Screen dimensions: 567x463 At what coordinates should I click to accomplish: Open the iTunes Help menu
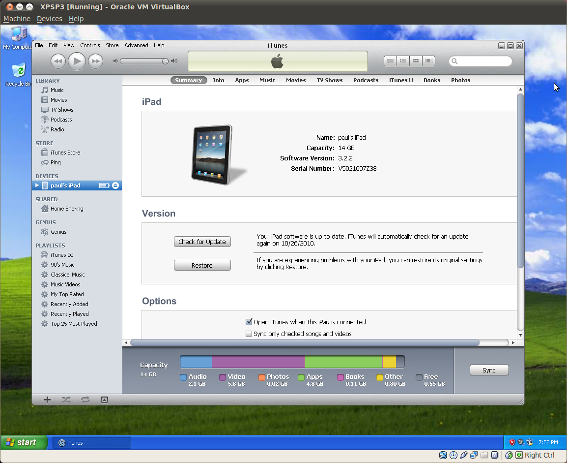click(x=159, y=45)
